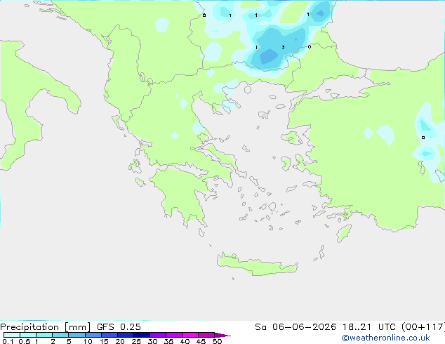Click the 45–50 mm legend swatch
Image resolution: width=445 pixels, height=344 pixels.
click(206, 335)
